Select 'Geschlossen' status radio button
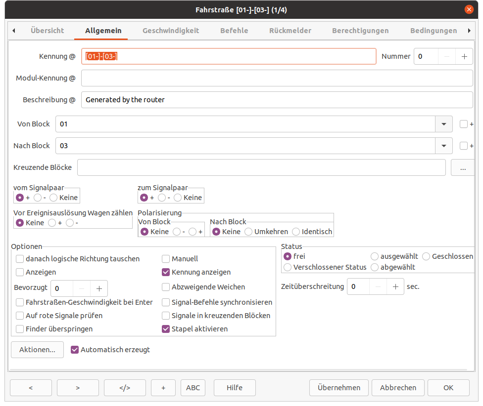 point(426,256)
